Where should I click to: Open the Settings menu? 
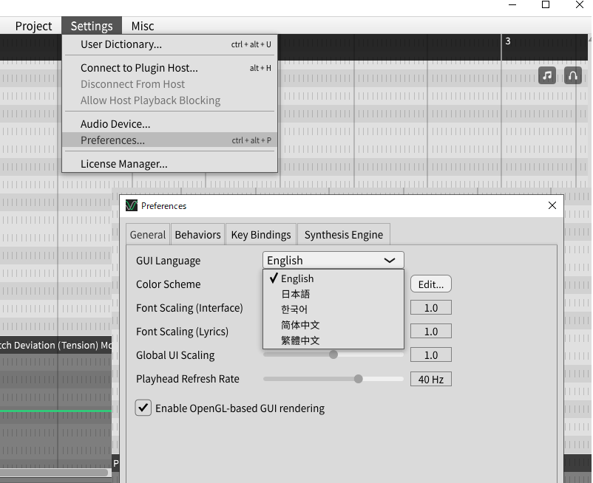point(92,26)
